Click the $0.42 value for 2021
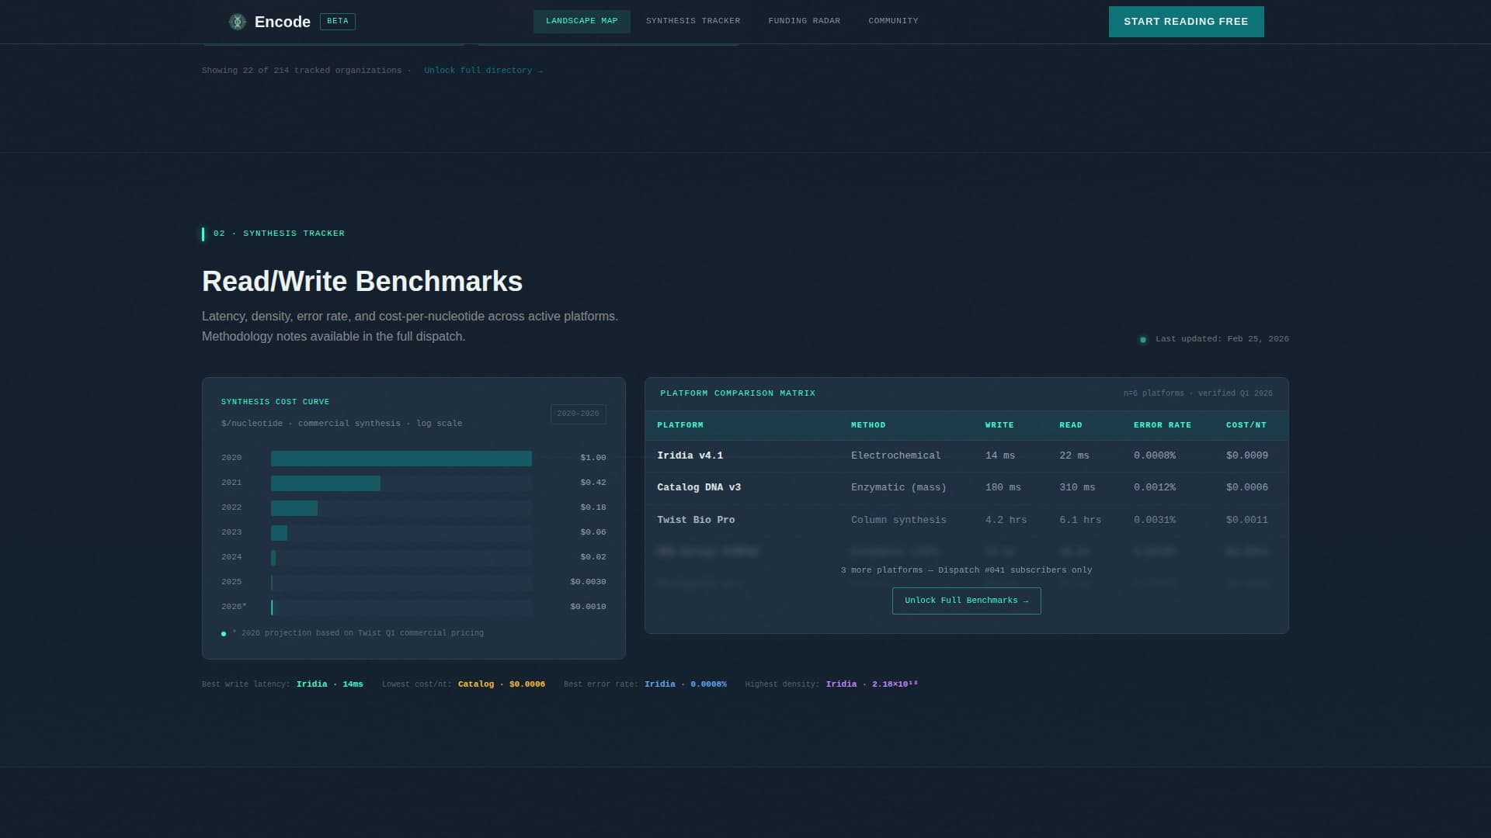This screenshot has height=838, width=1491. click(593, 483)
